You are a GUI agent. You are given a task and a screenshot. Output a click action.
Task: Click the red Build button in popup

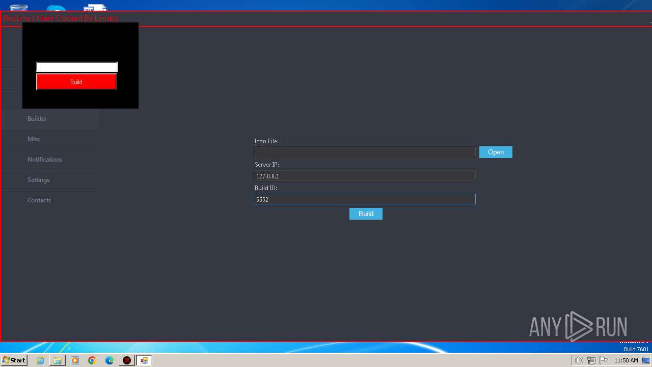tap(76, 82)
